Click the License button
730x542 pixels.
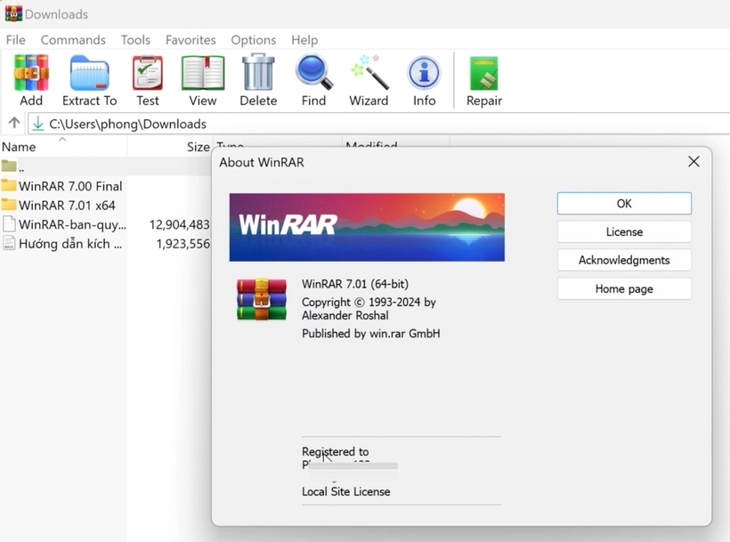click(x=624, y=232)
